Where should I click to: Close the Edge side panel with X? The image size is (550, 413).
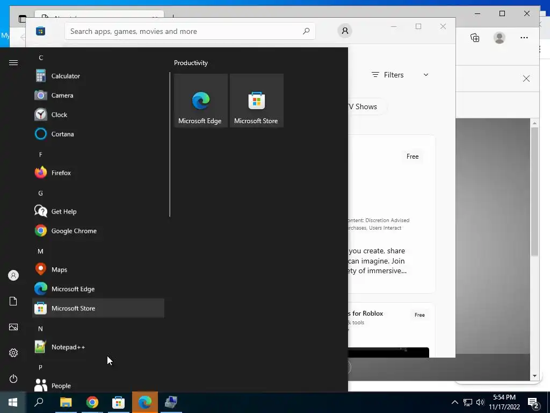[x=526, y=79]
